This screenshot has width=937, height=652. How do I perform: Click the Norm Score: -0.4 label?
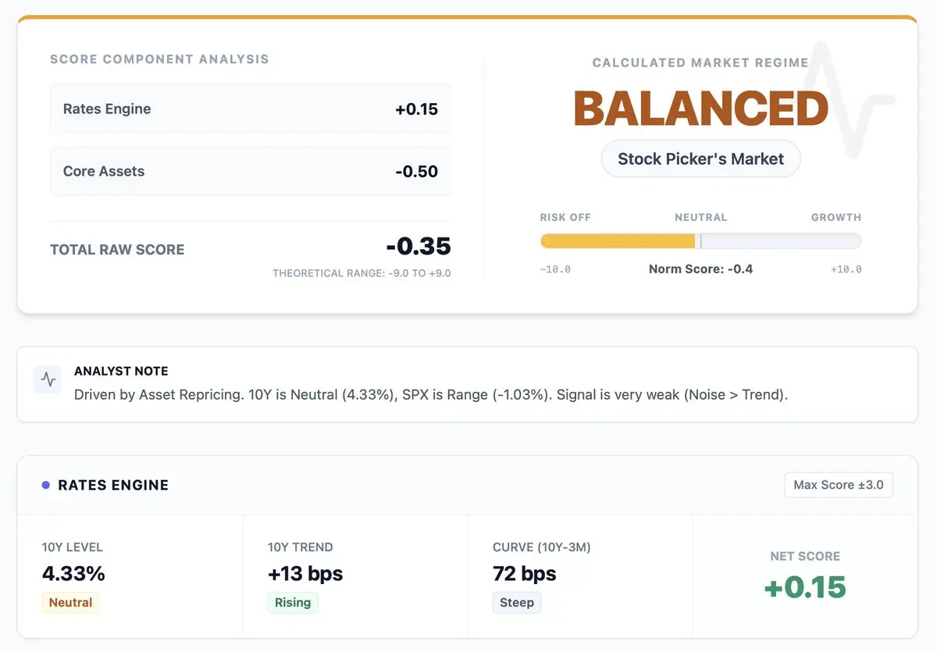(x=700, y=269)
